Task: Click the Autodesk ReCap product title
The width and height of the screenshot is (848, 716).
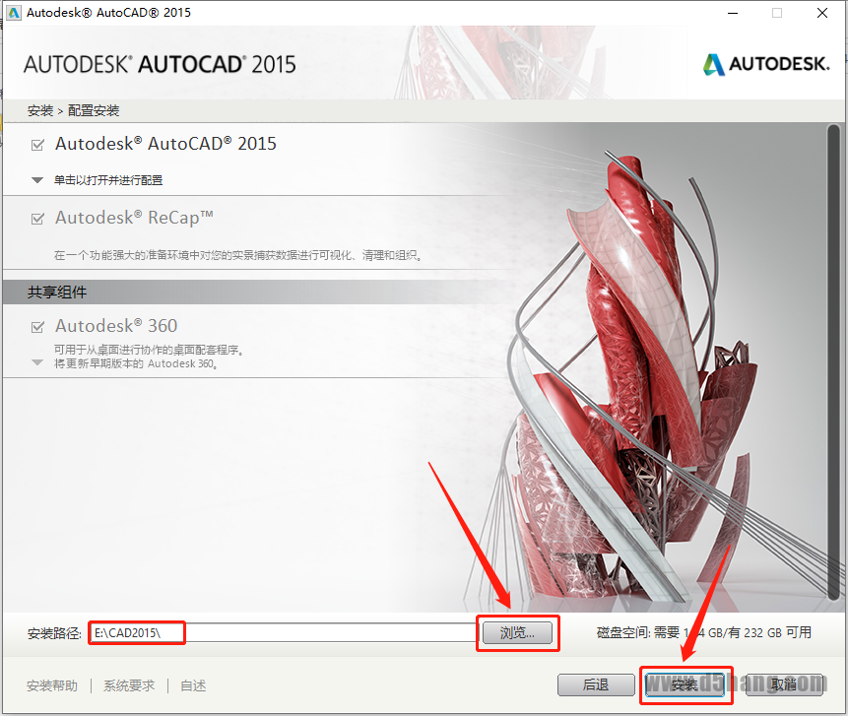Action: click(134, 218)
